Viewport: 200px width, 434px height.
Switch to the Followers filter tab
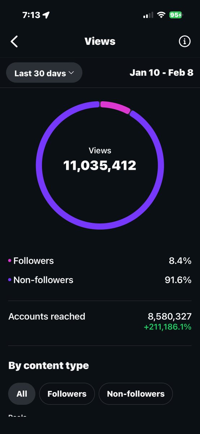pyautogui.click(x=67, y=393)
